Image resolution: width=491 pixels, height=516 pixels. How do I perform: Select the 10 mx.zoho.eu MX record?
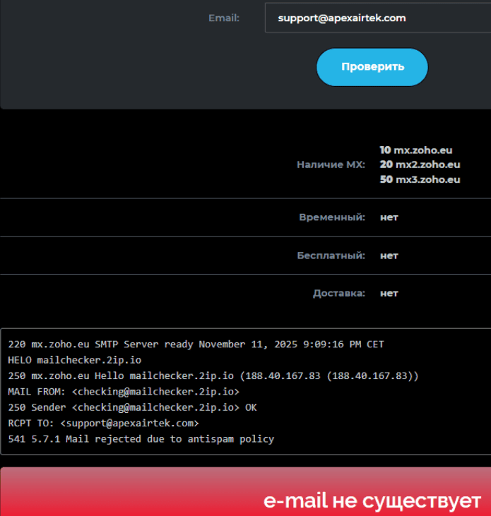(x=415, y=150)
